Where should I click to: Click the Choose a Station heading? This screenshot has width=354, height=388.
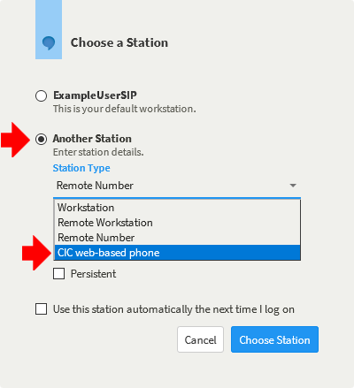(119, 42)
